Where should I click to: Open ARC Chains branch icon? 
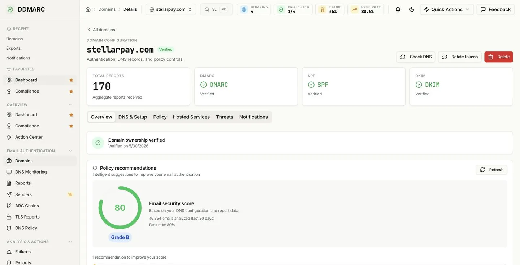9,206
